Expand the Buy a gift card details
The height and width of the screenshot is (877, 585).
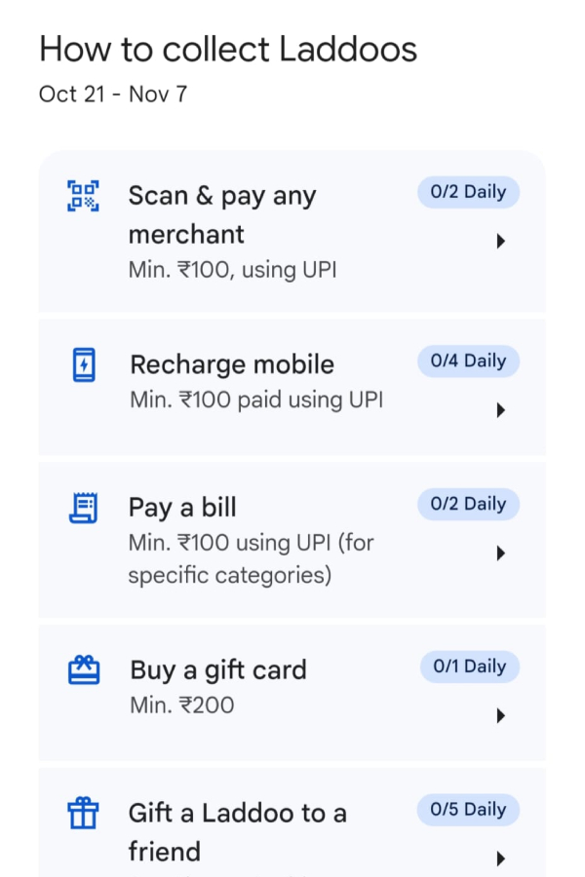click(x=501, y=714)
